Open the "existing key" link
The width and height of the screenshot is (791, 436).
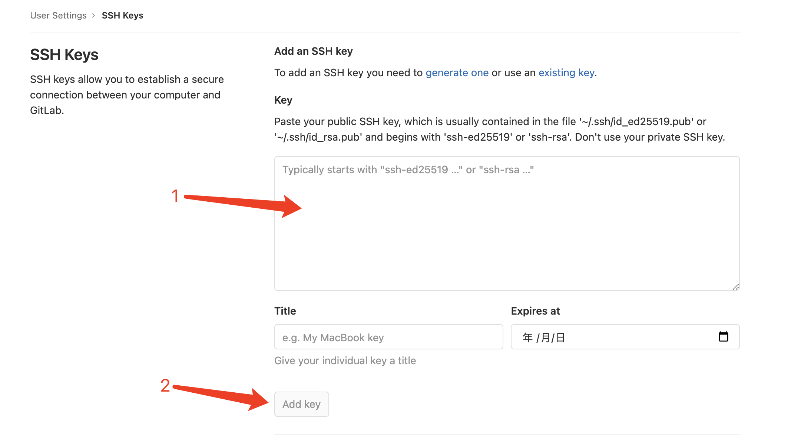[566, 73]
